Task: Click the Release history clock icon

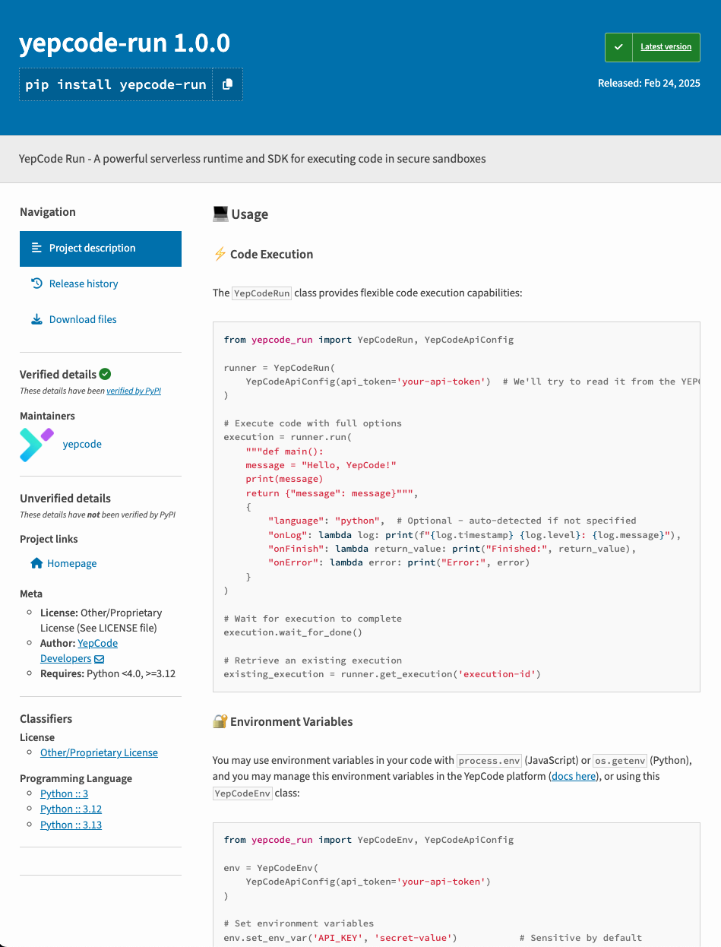Action: [x=36, y=283]
